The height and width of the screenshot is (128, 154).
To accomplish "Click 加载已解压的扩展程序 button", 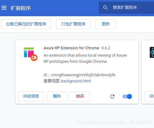I will click(x=26, y=24).
